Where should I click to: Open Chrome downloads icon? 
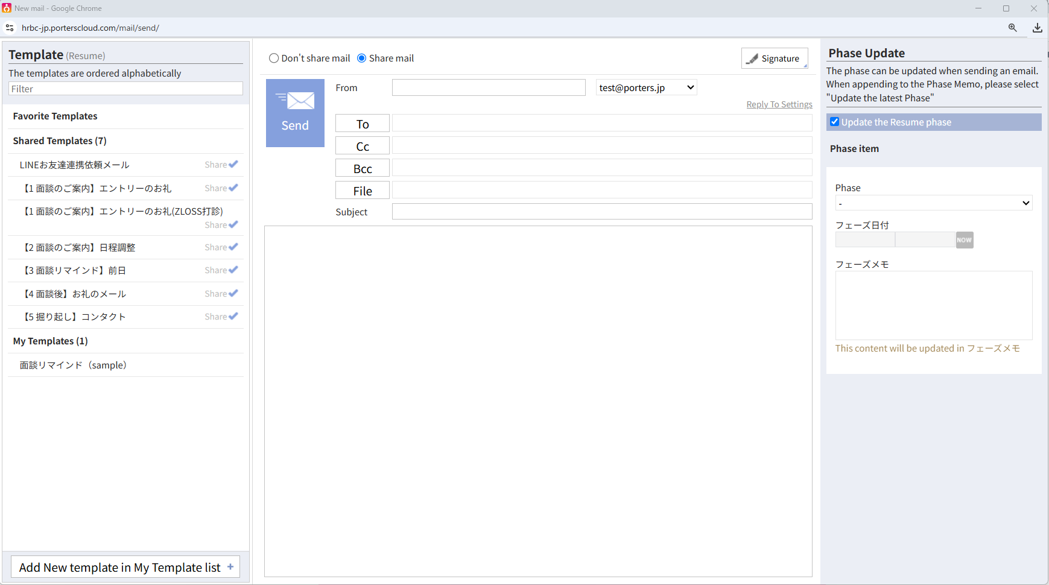pos(1037,28)
